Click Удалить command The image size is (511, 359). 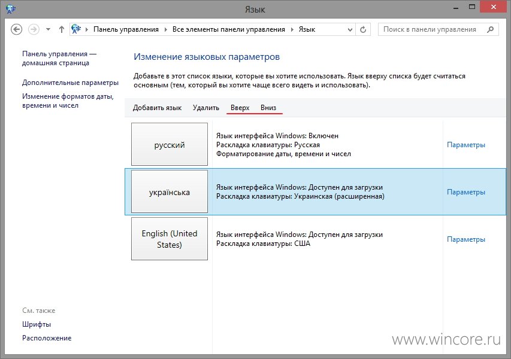point(206,108)
